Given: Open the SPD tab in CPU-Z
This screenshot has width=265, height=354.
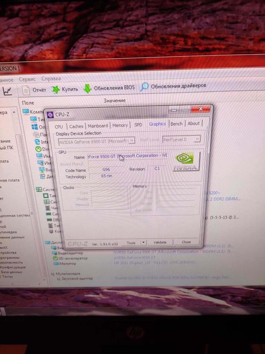Looking at the screenshot, I should point(138,125).
